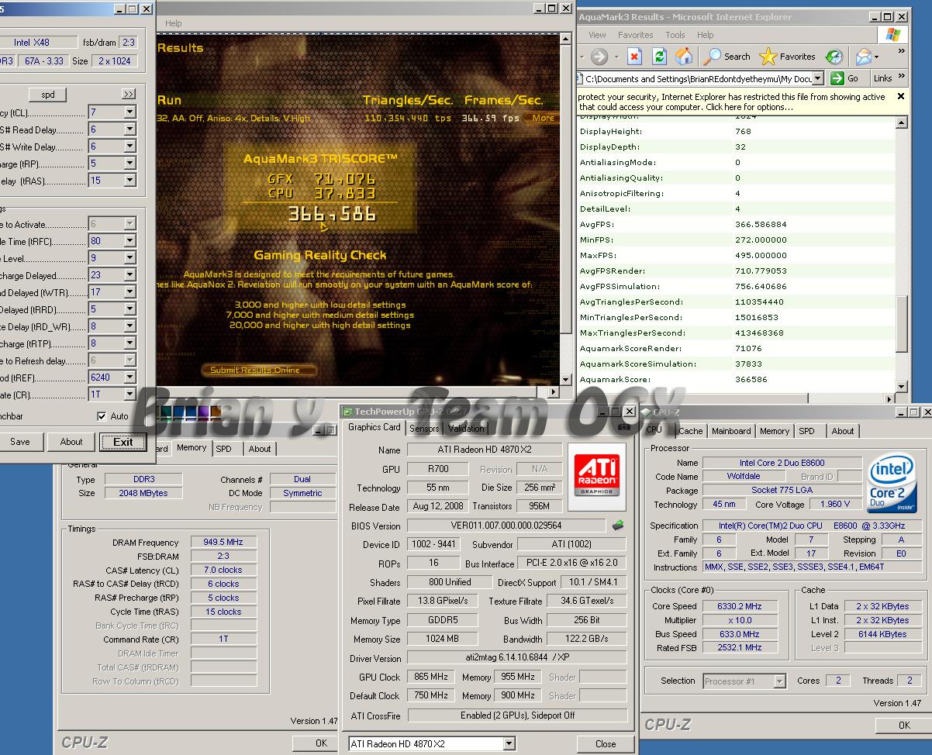The height and width of the screenshot is (755, 932).
Task: Open the Favorites star in IE toolbar
Action: [787, 57]
